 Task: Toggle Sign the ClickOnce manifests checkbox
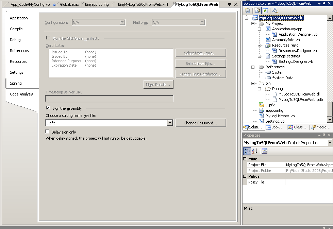pyautogui.click(x=48, y=38)
